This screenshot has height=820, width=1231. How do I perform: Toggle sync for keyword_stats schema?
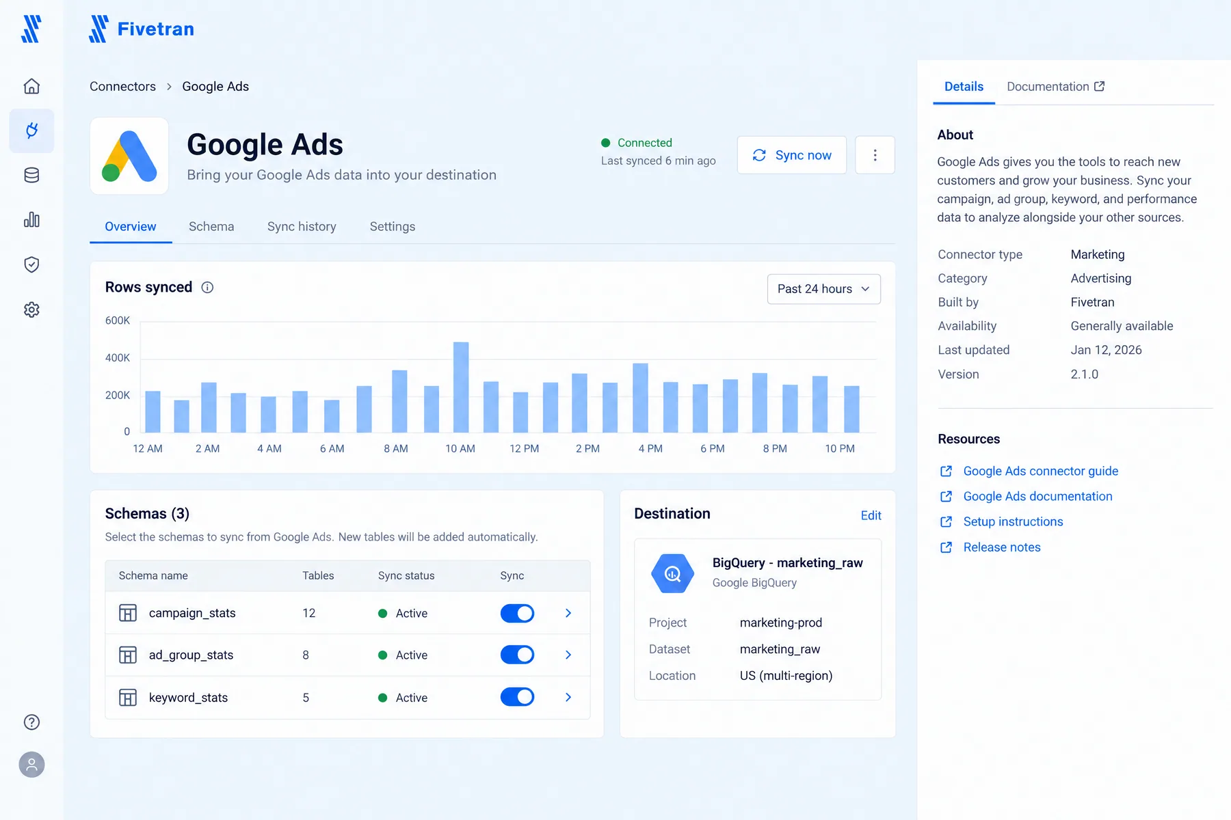(x=517, y=697)
